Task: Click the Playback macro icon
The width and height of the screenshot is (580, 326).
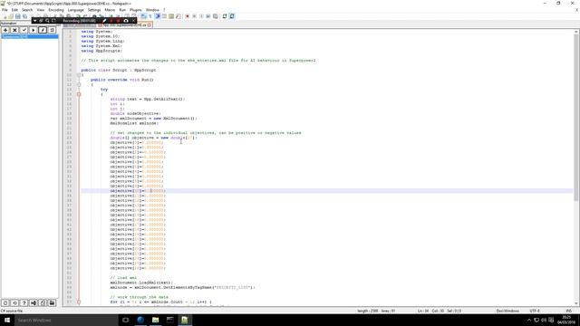Action: pyautogui.click(x=201, y=16)
